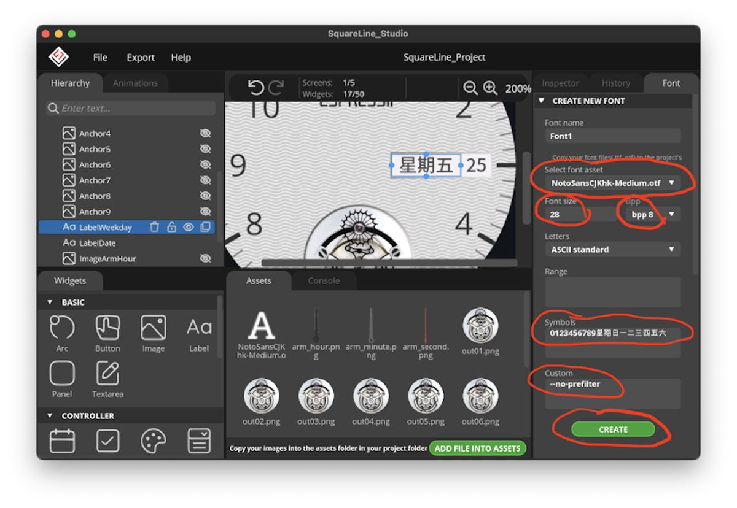Toggle visibility of Anchor6
Screen dimensions: 737x508
pyautogui.click(x=205, y=164)
